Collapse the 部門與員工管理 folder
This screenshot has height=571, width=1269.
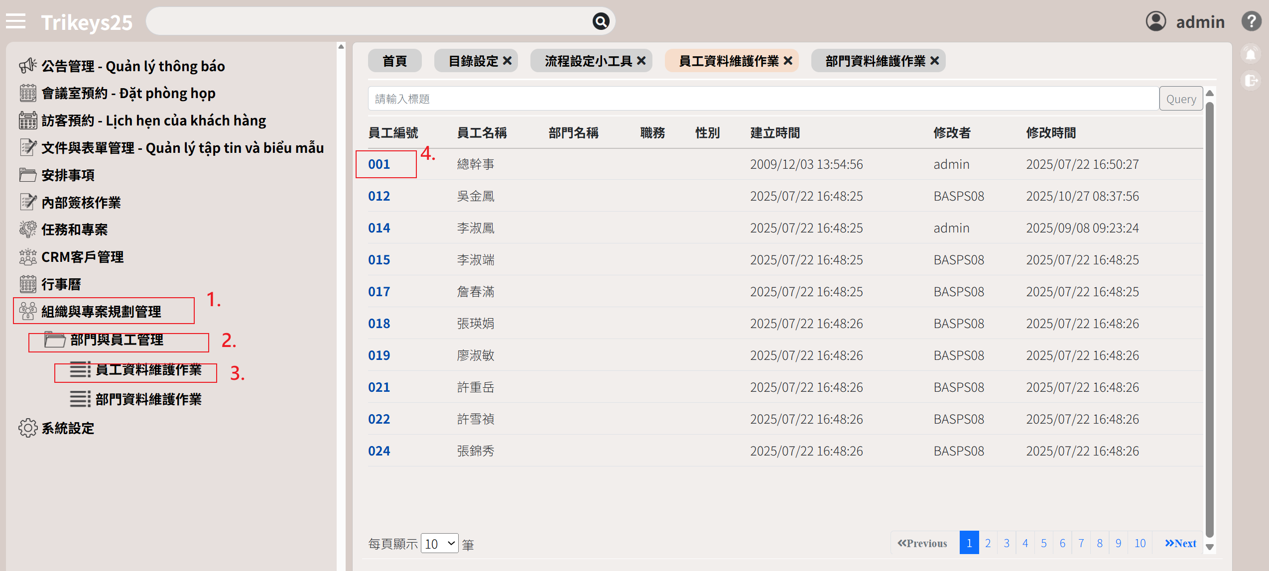click(117, 340)
